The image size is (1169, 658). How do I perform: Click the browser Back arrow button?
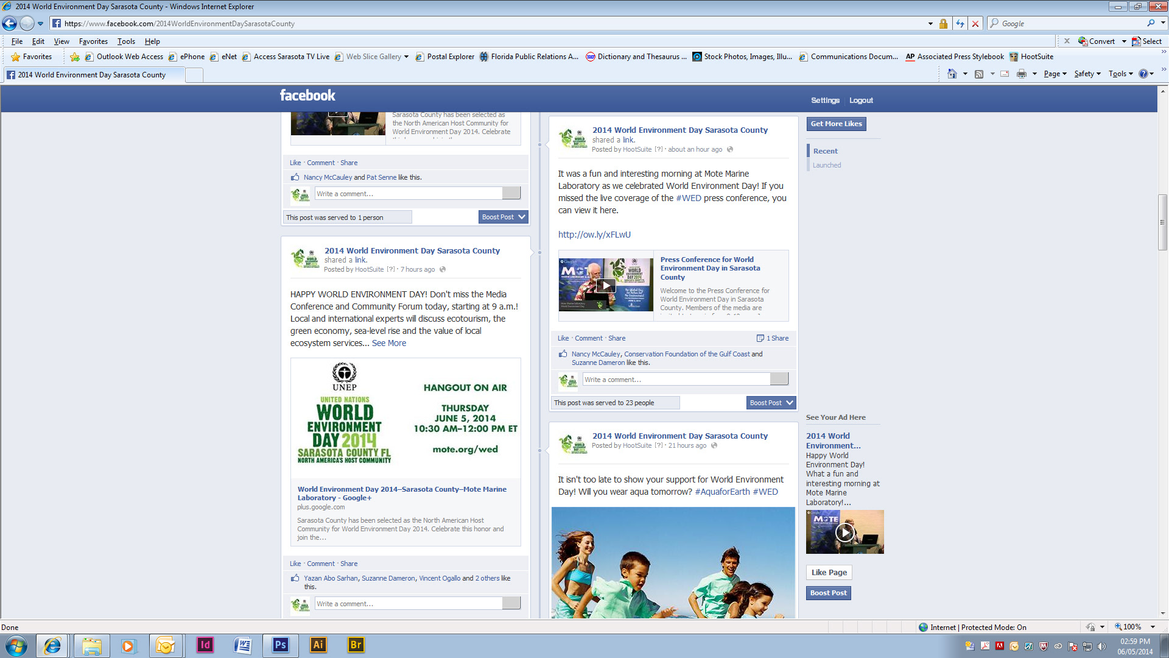pos(10,24)
